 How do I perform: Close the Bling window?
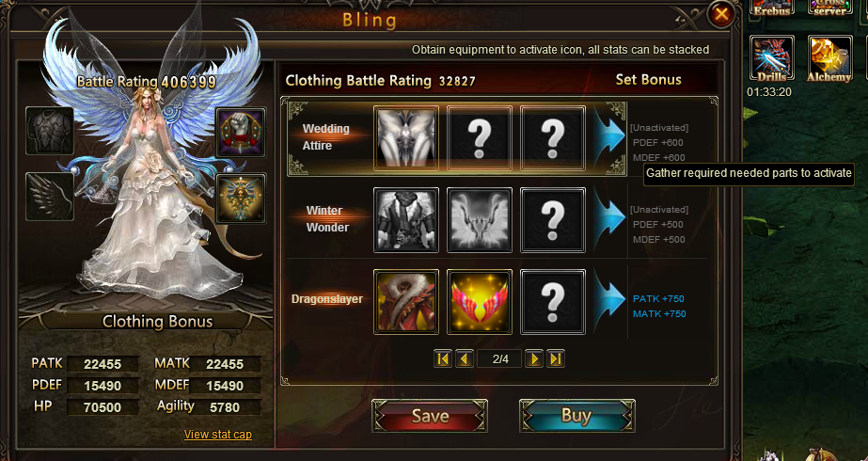[721, 14]
